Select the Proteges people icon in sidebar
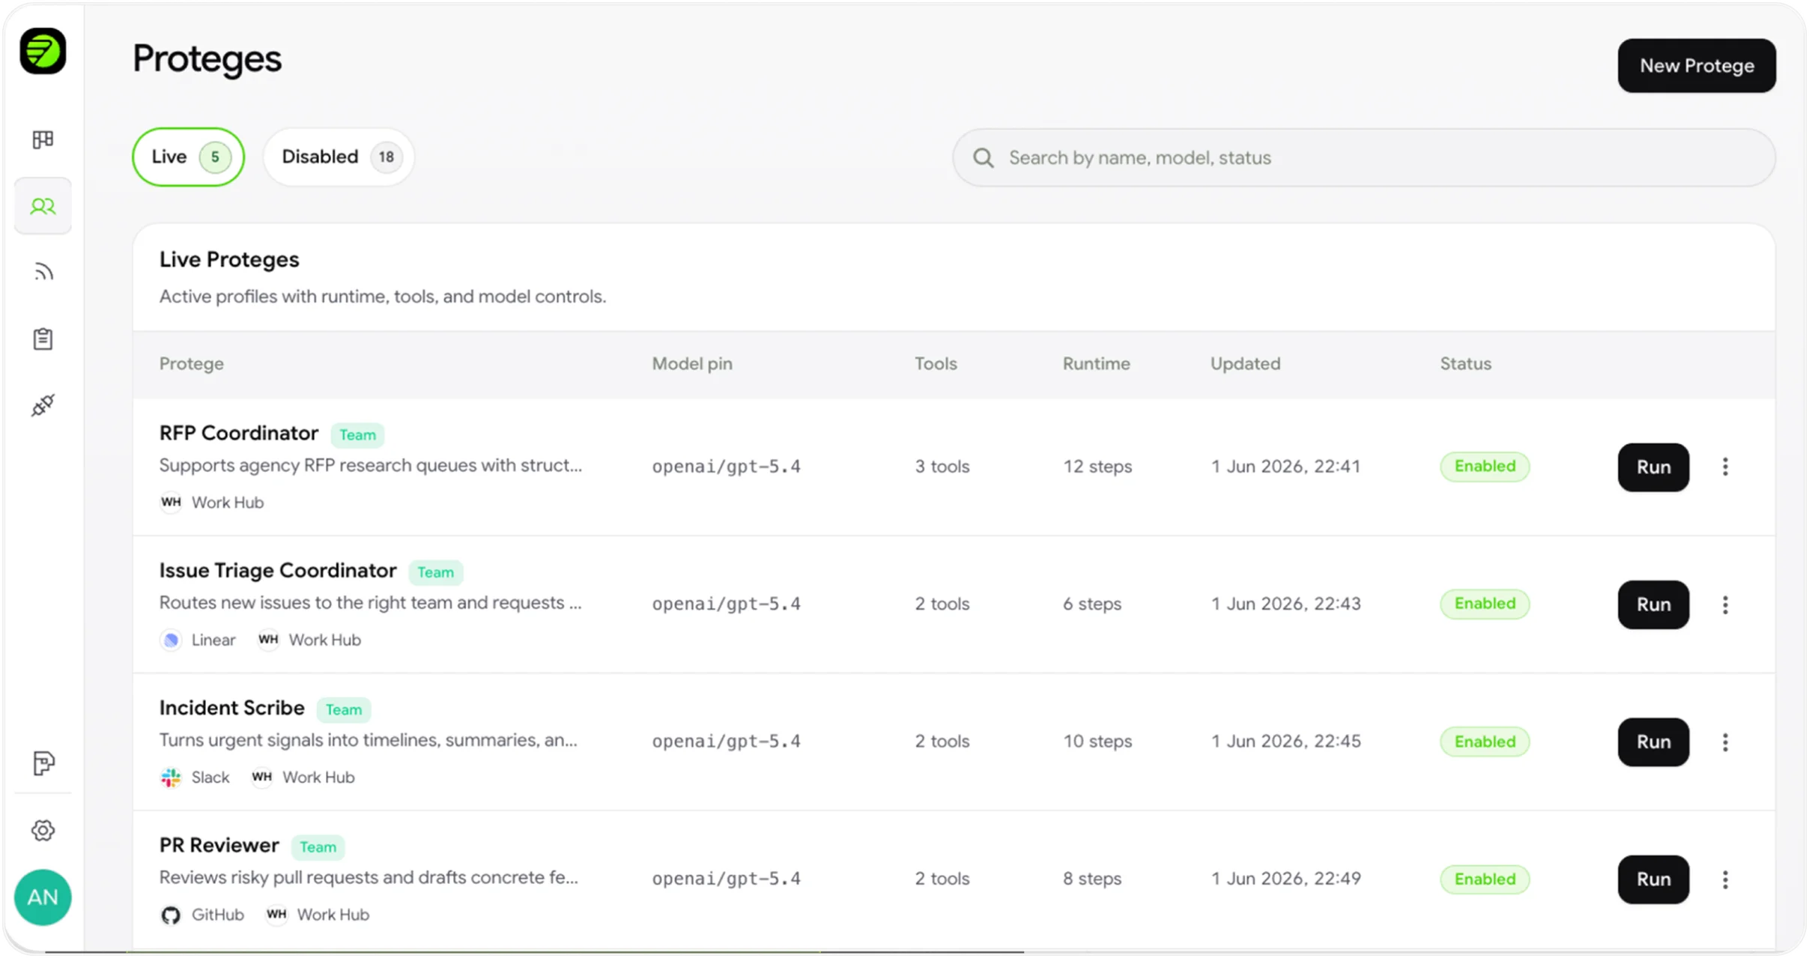 [43, 206]
